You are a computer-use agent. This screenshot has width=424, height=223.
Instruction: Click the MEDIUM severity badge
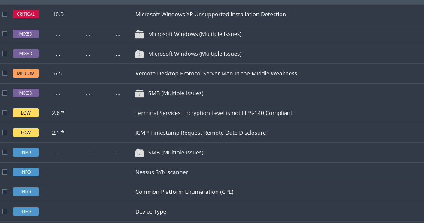coord(26,74)
